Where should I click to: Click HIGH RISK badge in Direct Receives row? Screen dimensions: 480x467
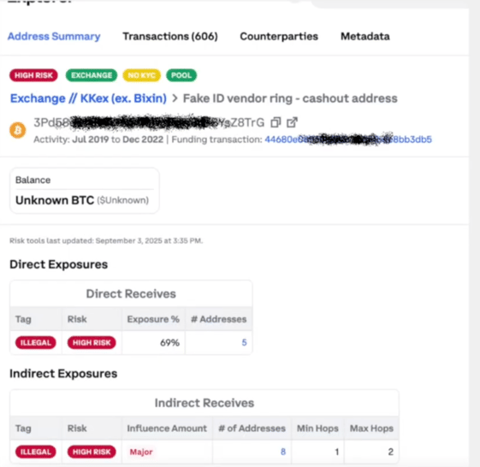[x=92, y=342]
